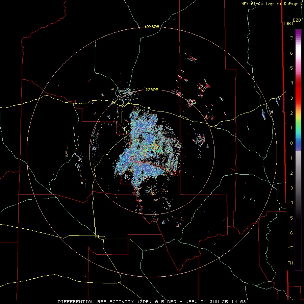The width and height of the screenshot is (304, 304).
Task: Click the white section of the ZDR color bar
Action: (x=298, y=51)
